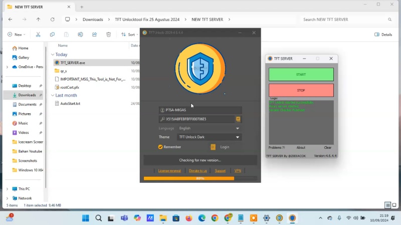Expand Network in navigation pane
The height and width of the screenshot is (225, 401).
pos(7,198)
